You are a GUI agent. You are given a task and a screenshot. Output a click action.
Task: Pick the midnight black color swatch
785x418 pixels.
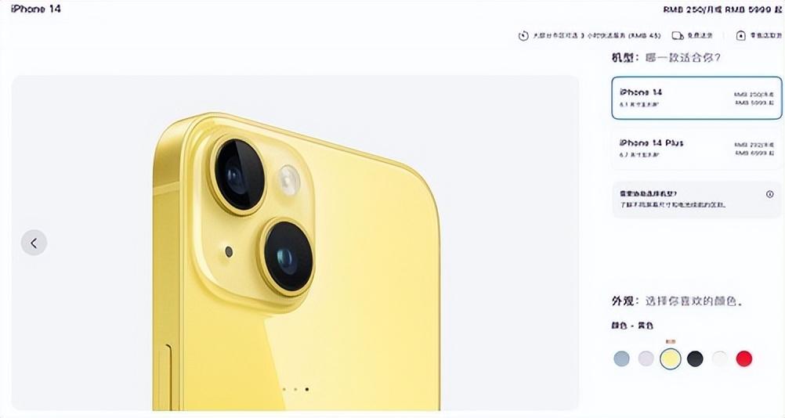pos(695,359)
